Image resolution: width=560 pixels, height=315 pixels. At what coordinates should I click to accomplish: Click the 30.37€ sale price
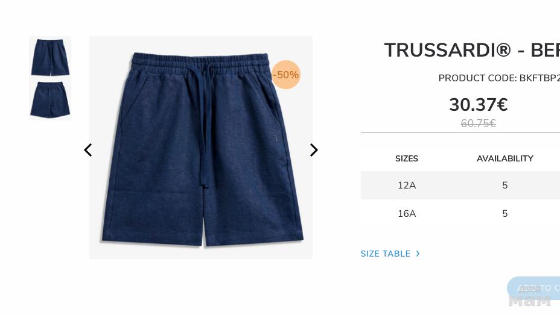pos(478,105)
